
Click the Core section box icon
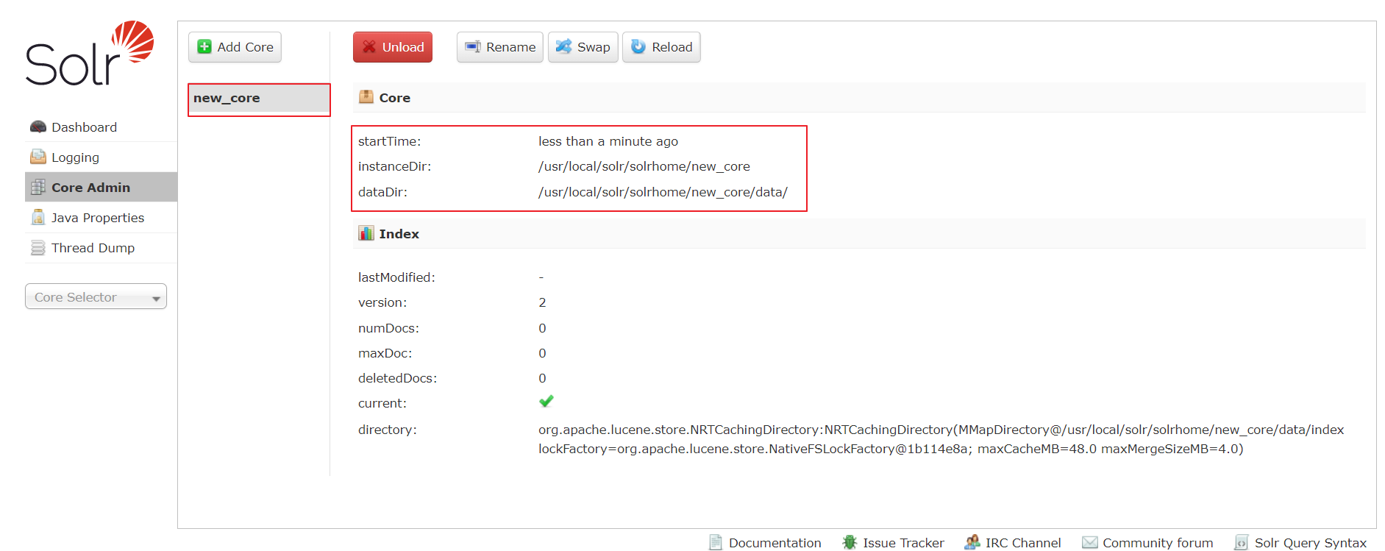(366, 96)
